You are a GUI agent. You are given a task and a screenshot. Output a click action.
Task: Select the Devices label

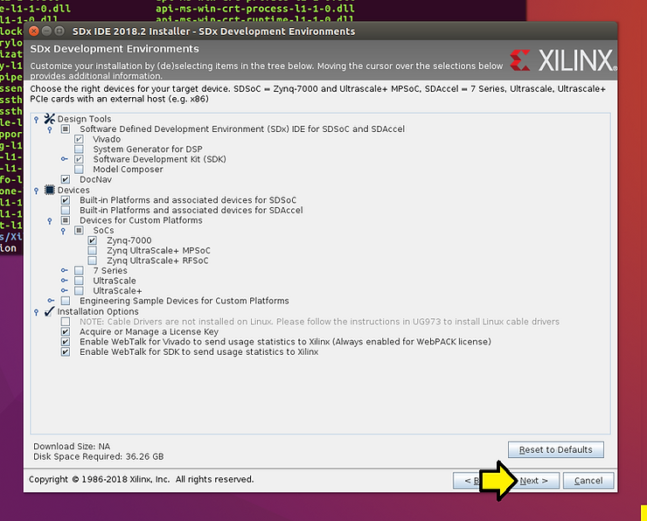[73, 190]
